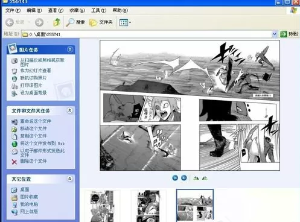Click View as slide show (作为幻灯片查看)
300x222 pixels.
pyautogui.click(x=36, y=71)
